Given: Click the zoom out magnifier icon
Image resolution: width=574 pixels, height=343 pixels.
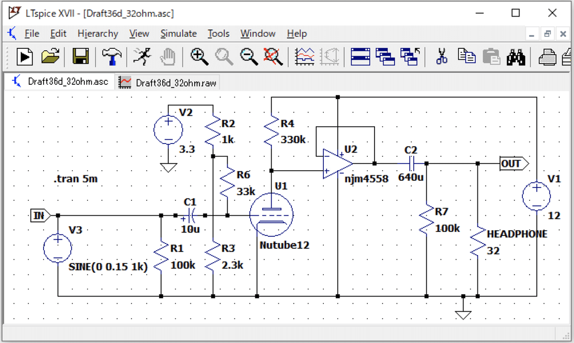Looking at the screenshot, I should 249,56.
